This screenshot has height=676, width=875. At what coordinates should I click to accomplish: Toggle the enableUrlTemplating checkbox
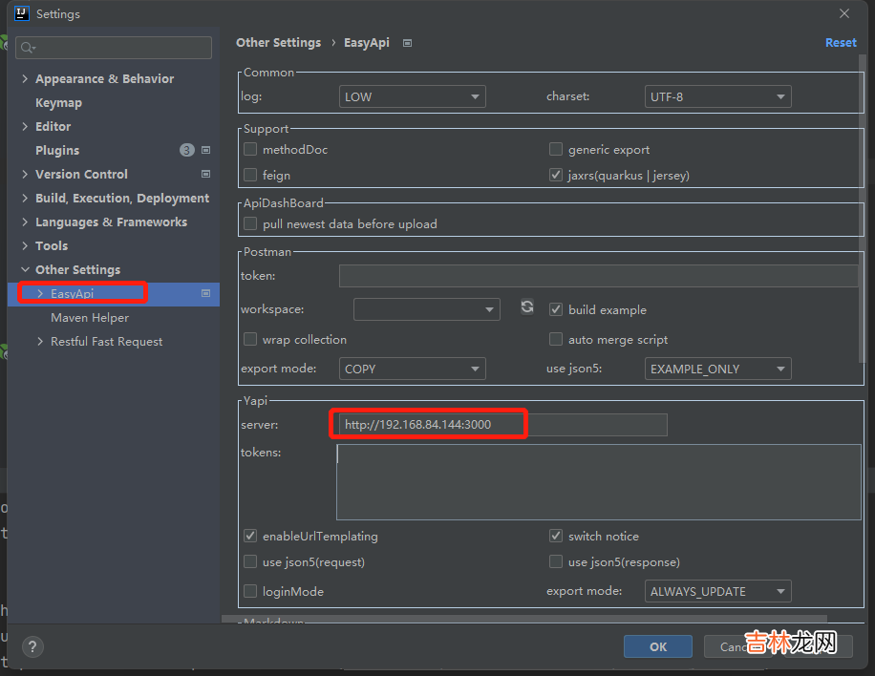click(x=250, y=537)
